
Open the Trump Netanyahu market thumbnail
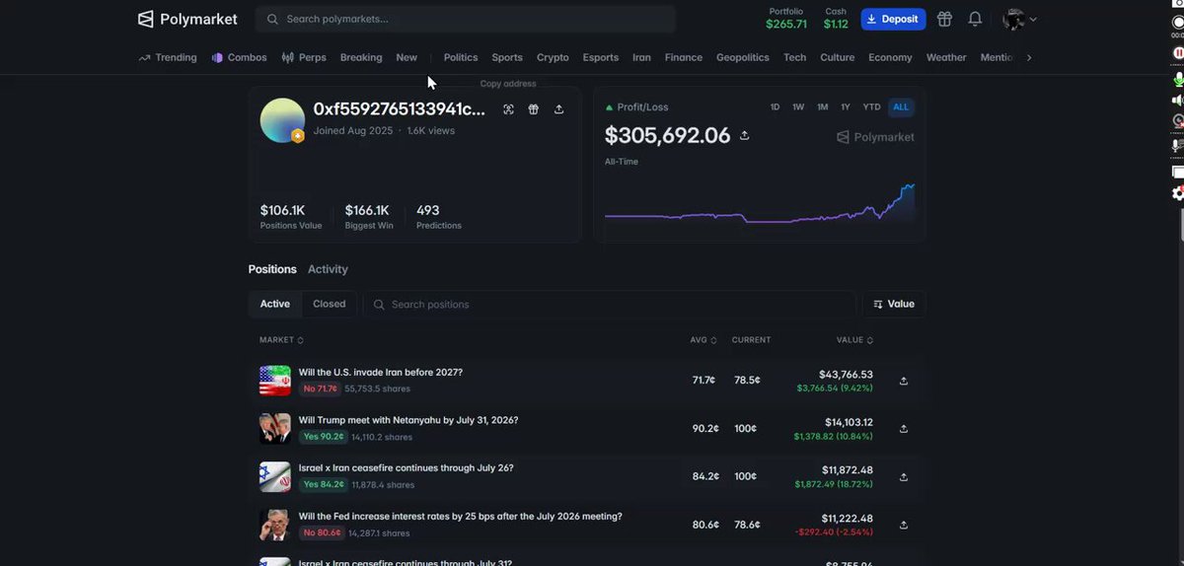pyautogui.click(x=275, y=428)
